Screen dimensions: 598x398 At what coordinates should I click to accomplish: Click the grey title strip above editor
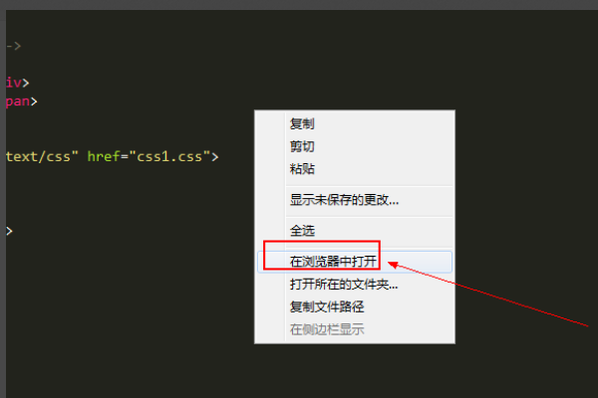point(299,5)
